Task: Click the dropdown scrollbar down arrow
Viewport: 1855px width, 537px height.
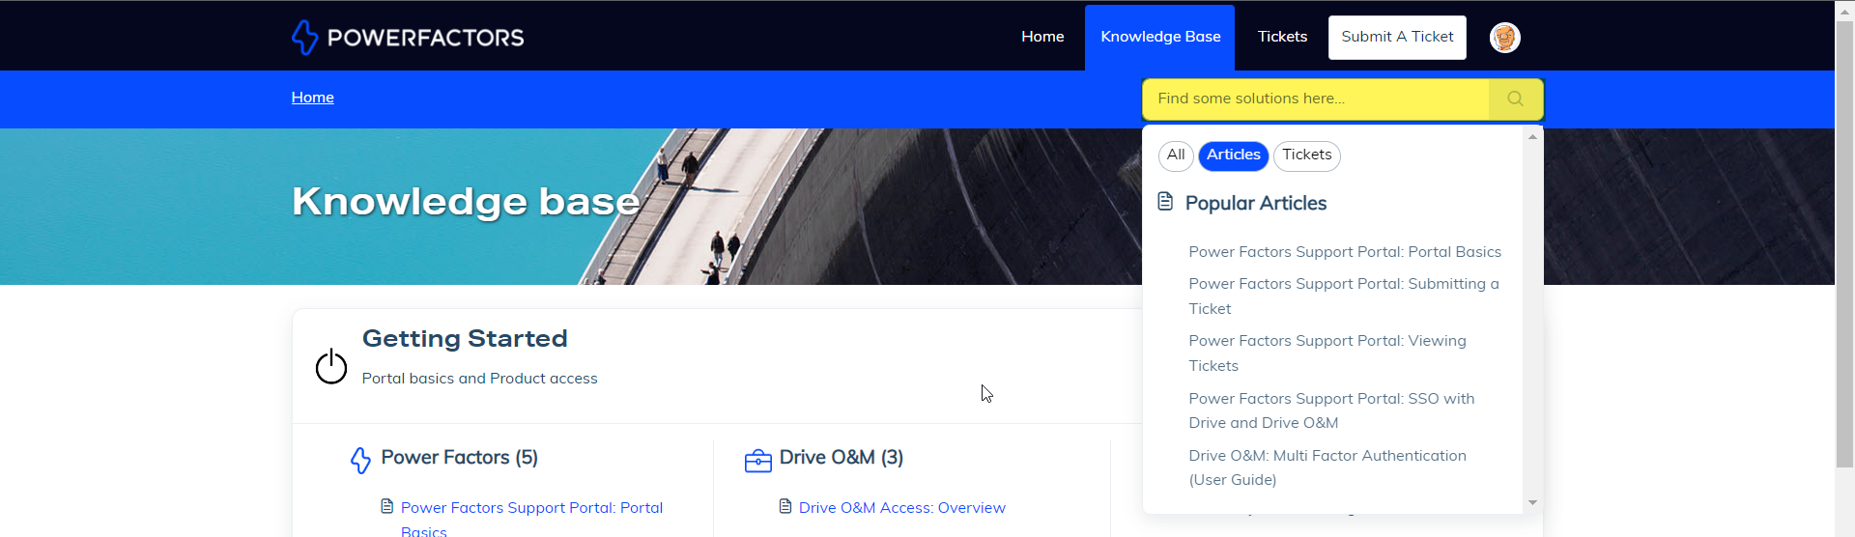Action: 1532,503
